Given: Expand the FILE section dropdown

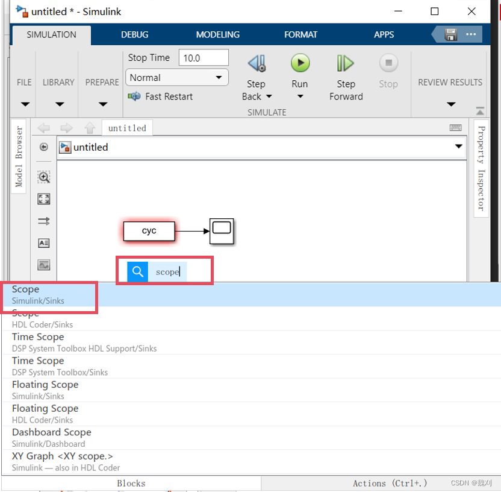Looking at the screenshot, I should coord(25,104).
